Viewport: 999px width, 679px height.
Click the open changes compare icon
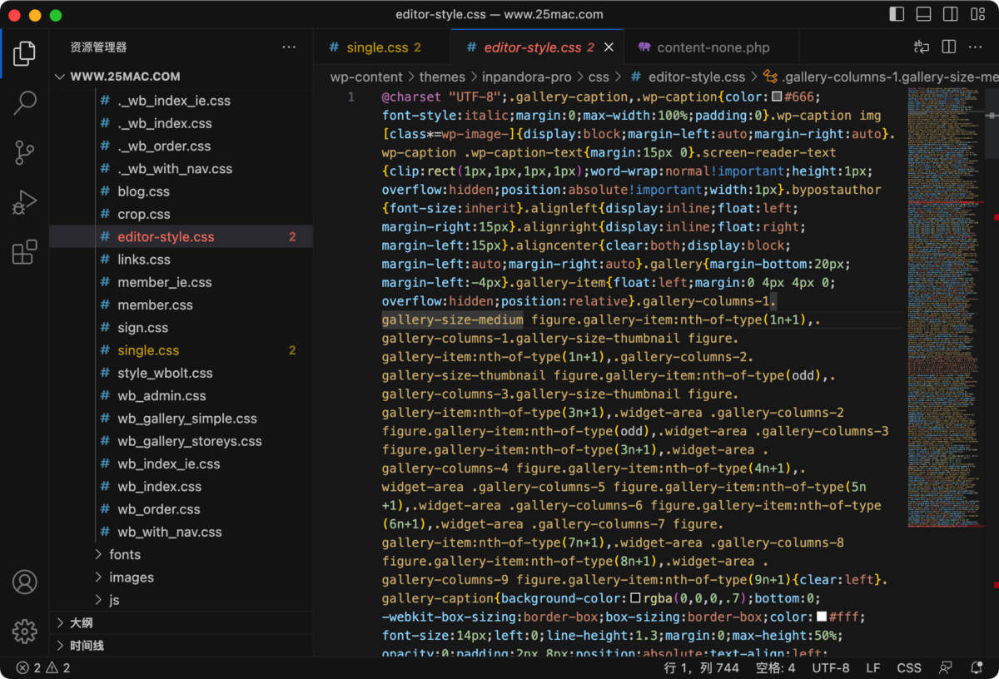[922, 47]
